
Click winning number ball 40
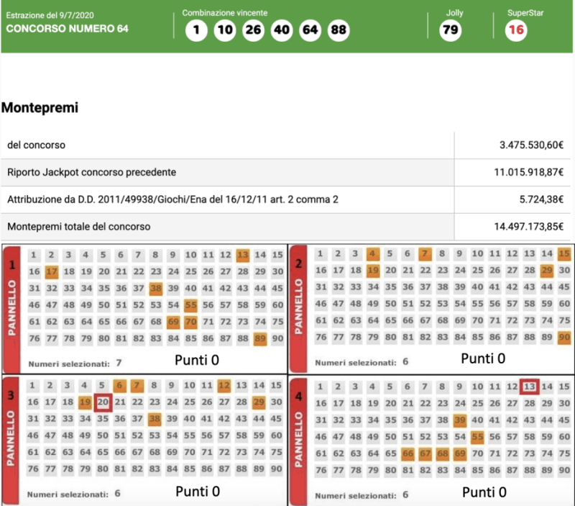tap(281, 31)
